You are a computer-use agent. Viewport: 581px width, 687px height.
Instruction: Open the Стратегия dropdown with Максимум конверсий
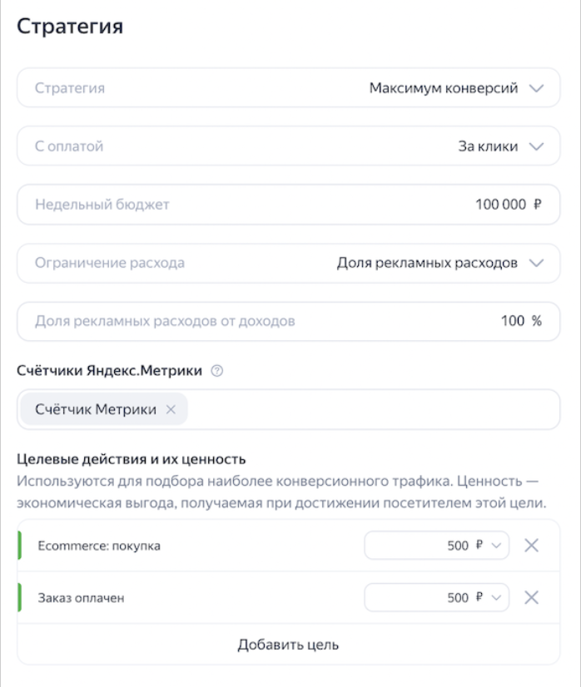288,88
